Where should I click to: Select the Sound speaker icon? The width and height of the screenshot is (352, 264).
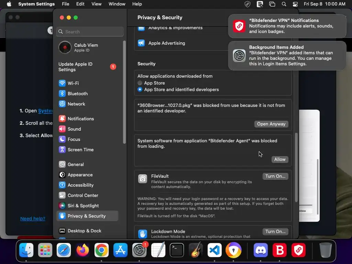click(62, 129)
